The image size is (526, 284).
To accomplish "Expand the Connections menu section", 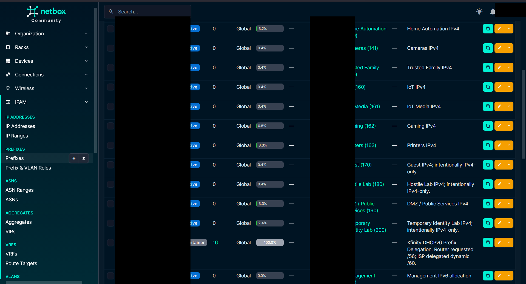I will pyautogui.click(x=47, y=75).
